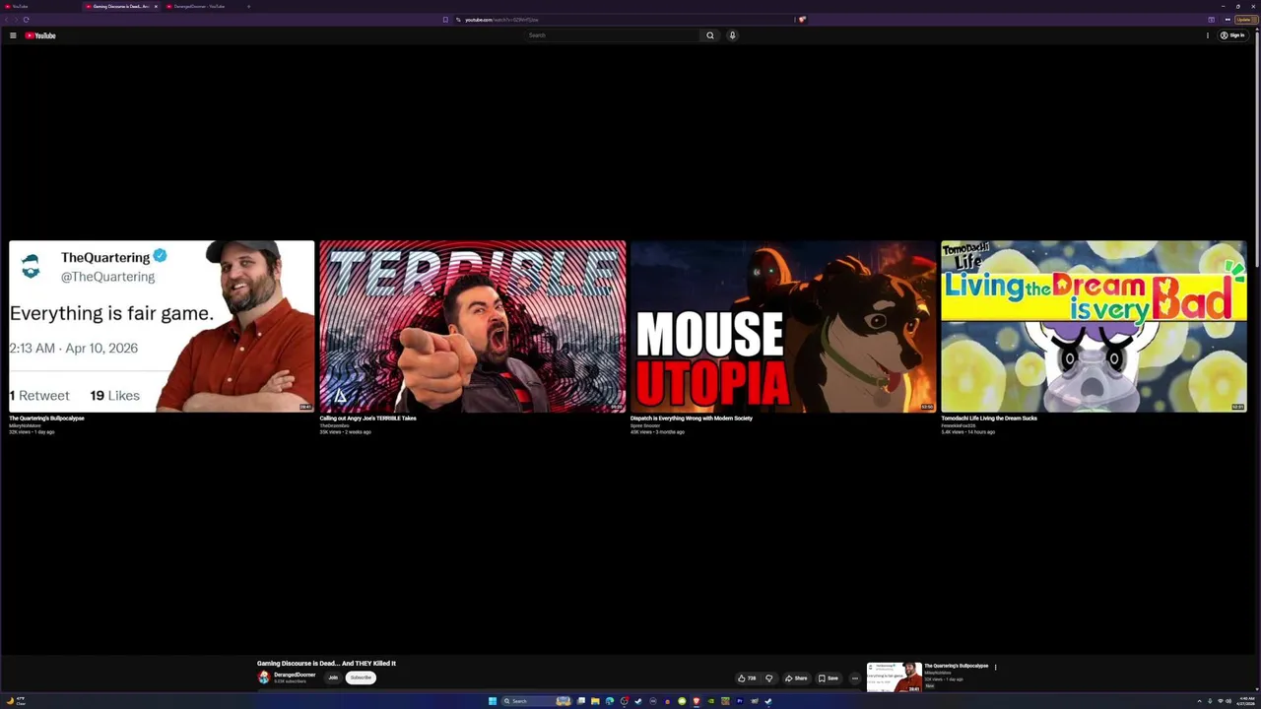Open more actions menu beside Save

[854, 678]
